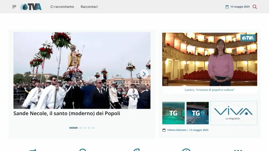The height and width of the screenshot is (151, 269).
Task: Click the calendar icon beside Ultima Edizione
Action: 164,130
